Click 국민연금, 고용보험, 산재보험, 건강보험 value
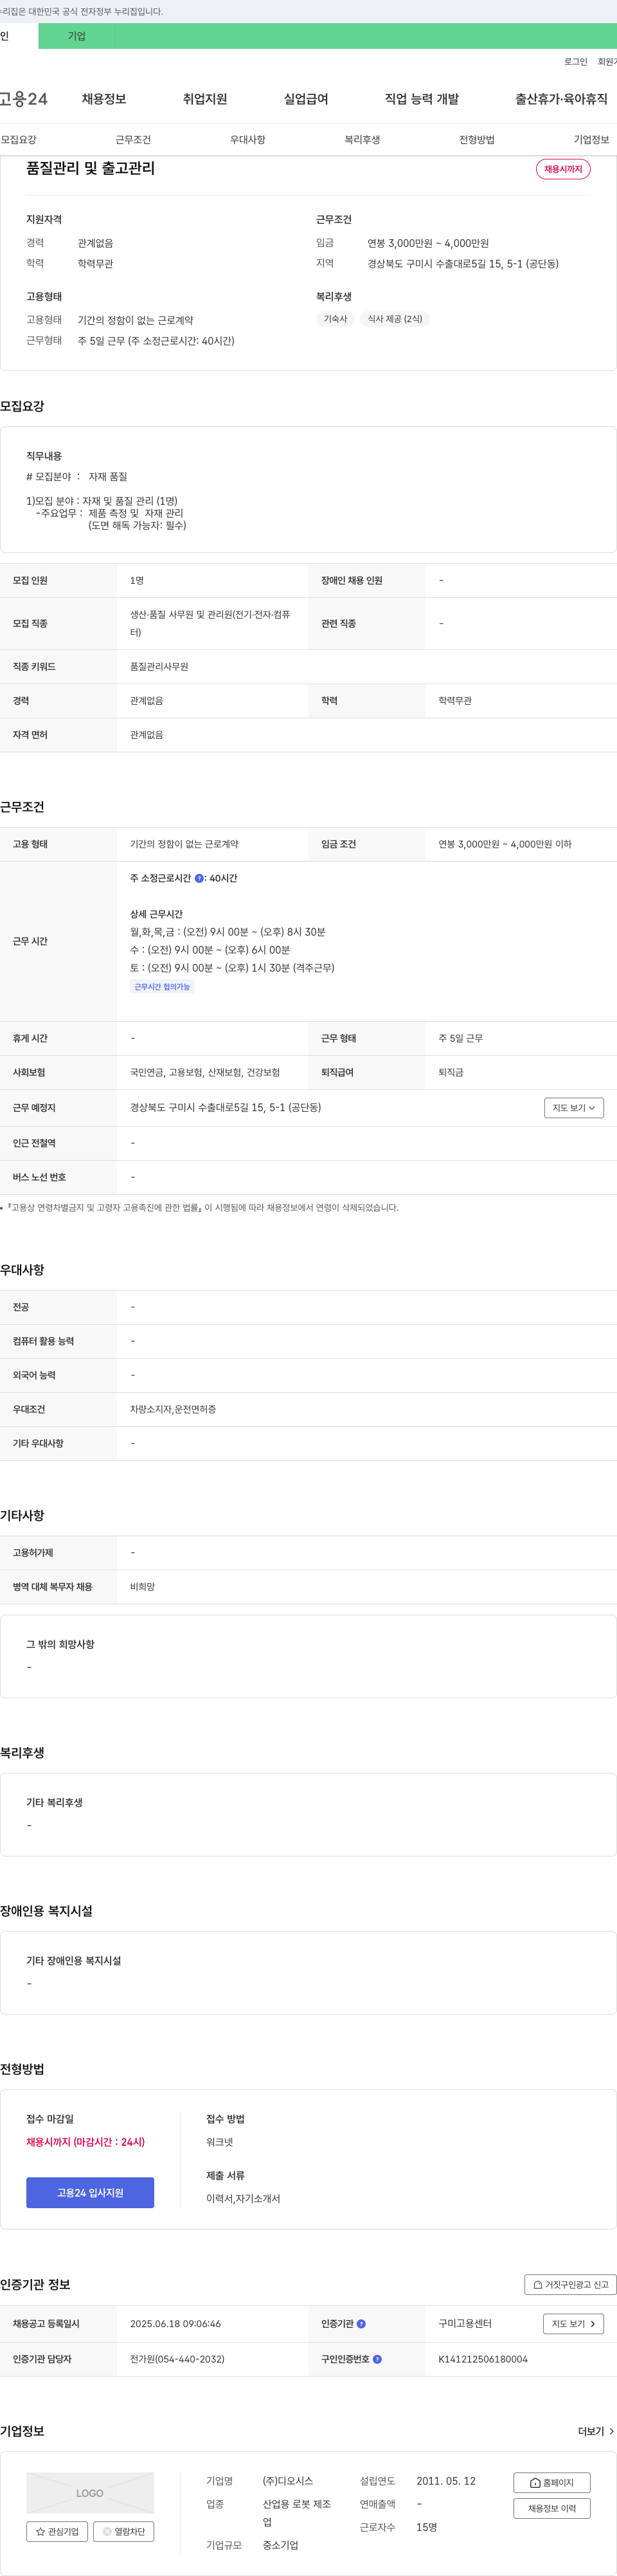Screen dimensions: 617x2576 [205, 1072]
